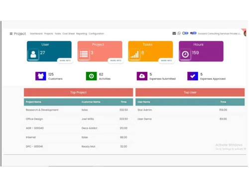The height and width of the screenshot is (187, 249).
Task: Open the company switcher Consulting Services name
Action: click(220, 33)
